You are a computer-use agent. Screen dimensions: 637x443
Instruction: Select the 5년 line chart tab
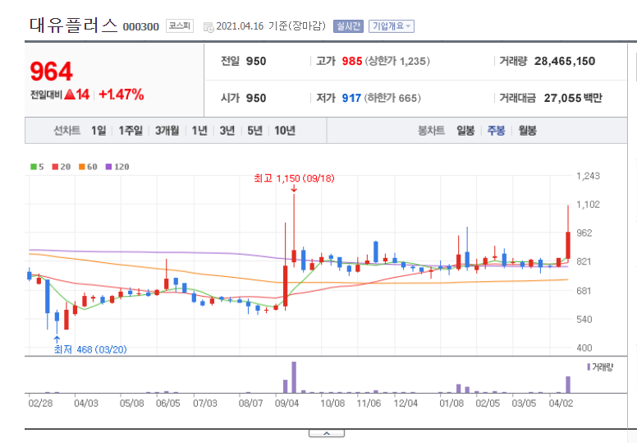point(254,131)
